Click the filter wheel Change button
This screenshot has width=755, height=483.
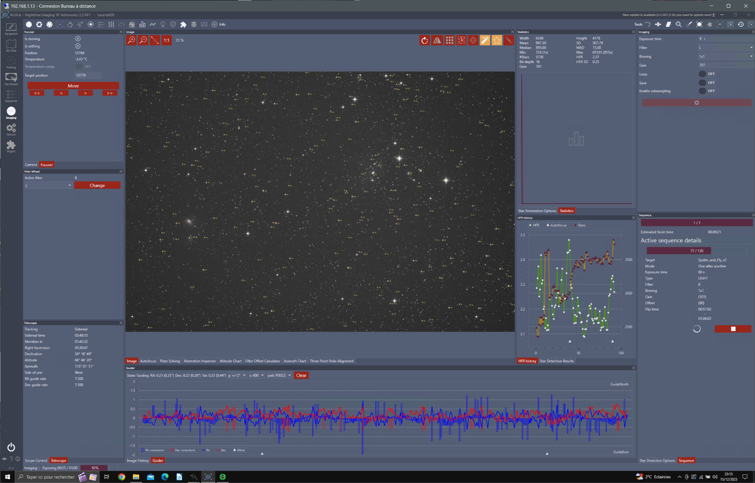point(97,185)
